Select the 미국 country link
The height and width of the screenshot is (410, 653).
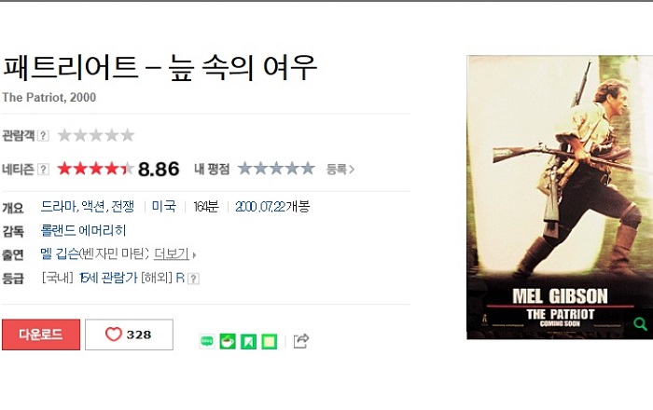tap(164, 207)
